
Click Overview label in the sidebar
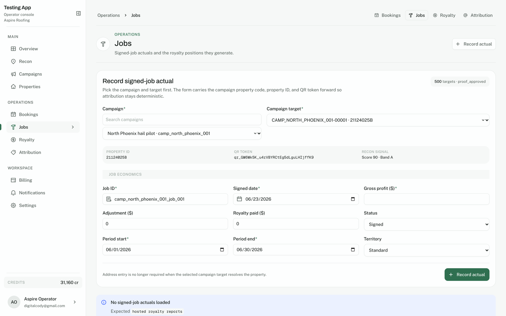[28, 49]
